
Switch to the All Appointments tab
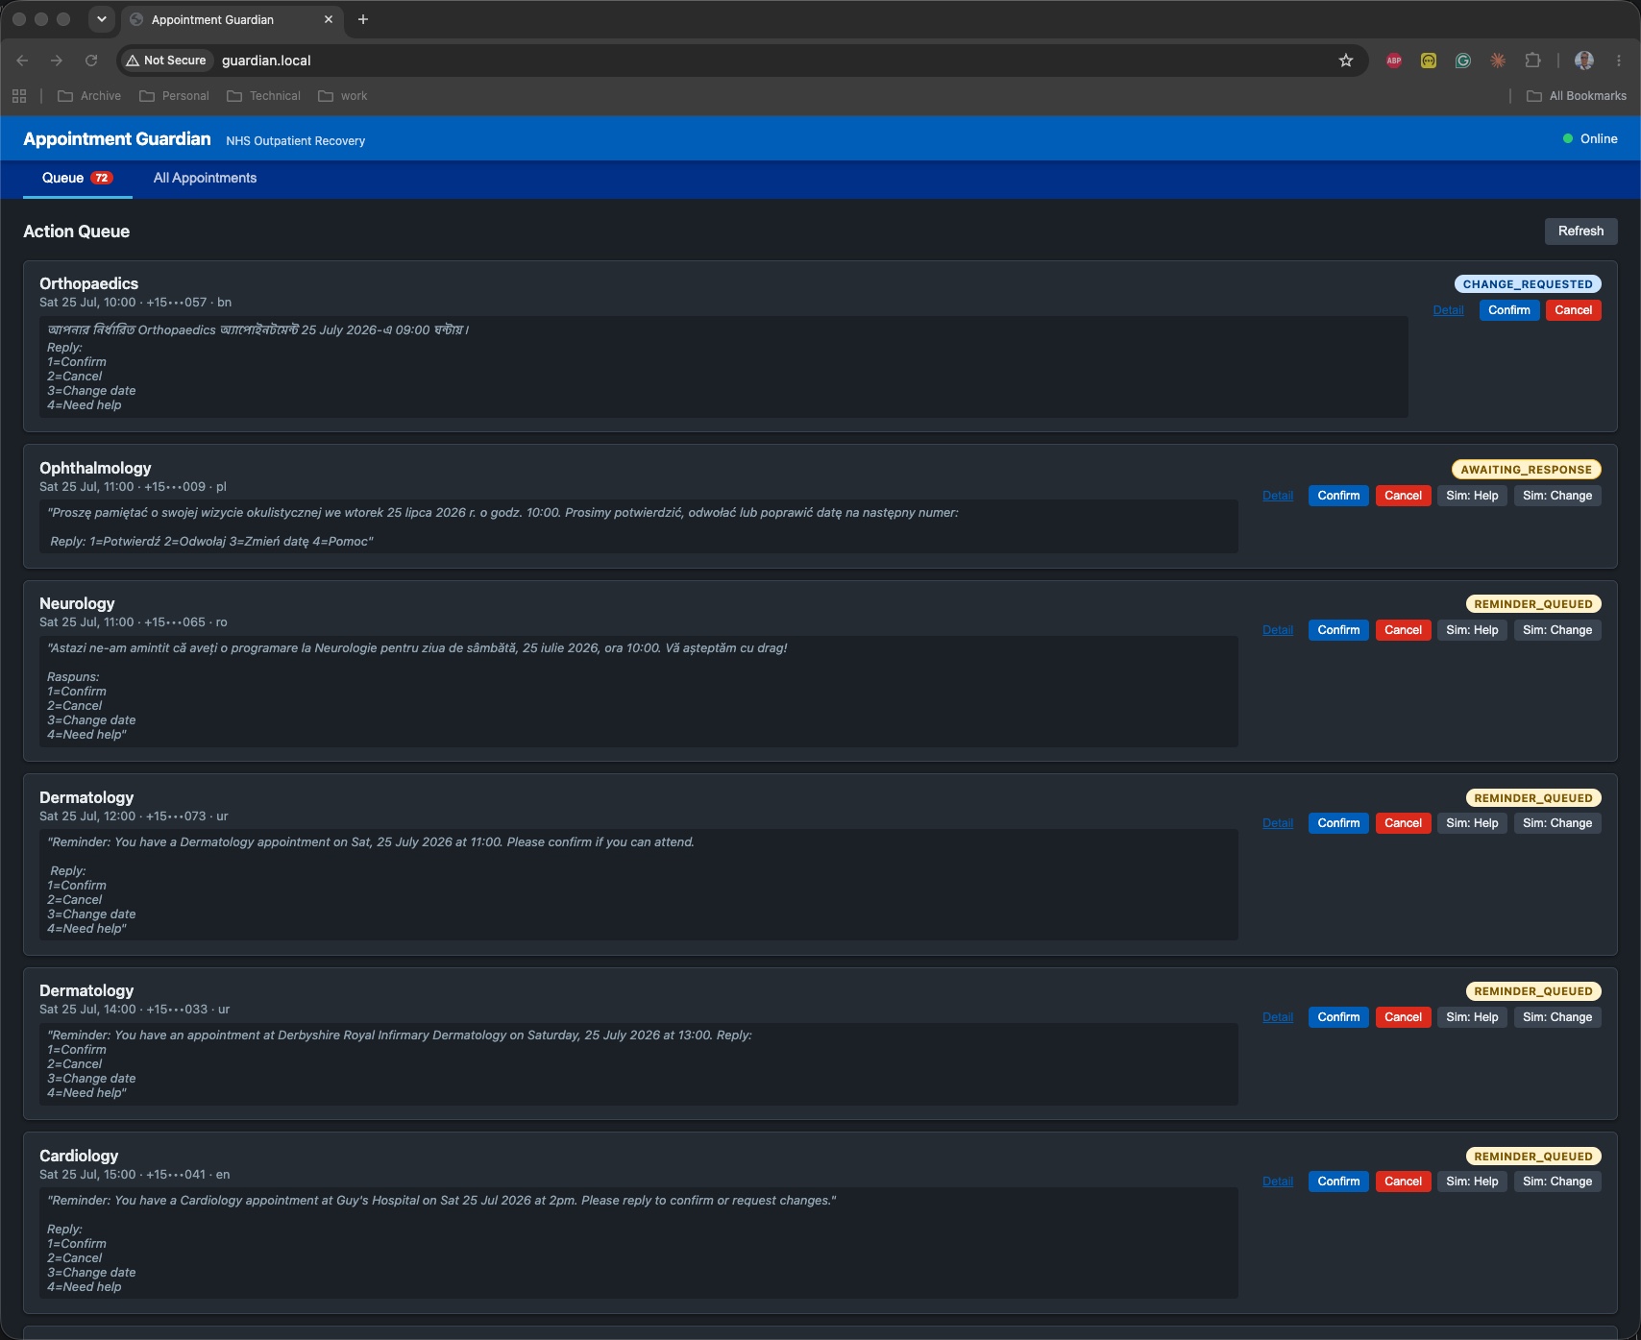click(205, 178)
